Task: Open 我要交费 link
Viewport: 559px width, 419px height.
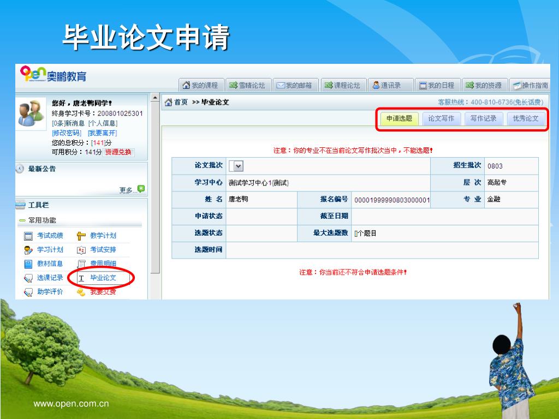Action: click(x=103, y=292)
